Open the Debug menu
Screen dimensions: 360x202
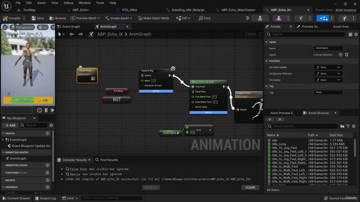pos(69,3)
